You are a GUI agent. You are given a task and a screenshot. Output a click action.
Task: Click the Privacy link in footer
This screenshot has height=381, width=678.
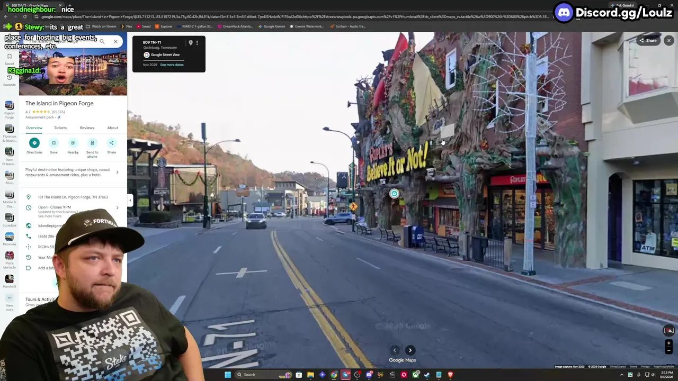(645, 367)
